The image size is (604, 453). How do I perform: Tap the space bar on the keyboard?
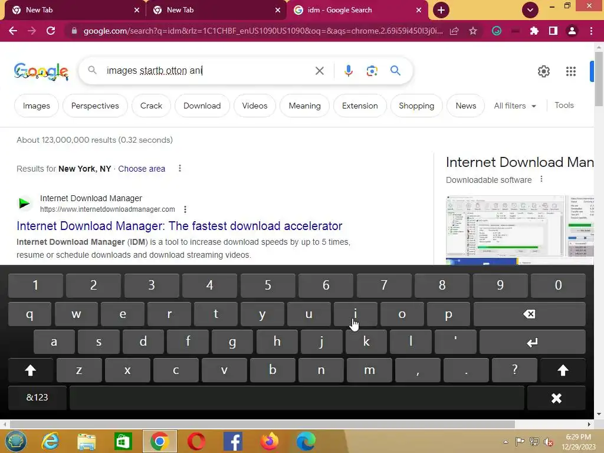point(297,398)
